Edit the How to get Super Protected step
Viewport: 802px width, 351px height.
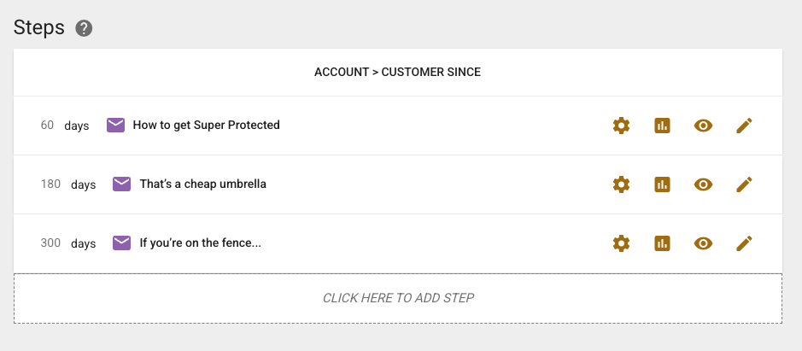tap(744, 126)
